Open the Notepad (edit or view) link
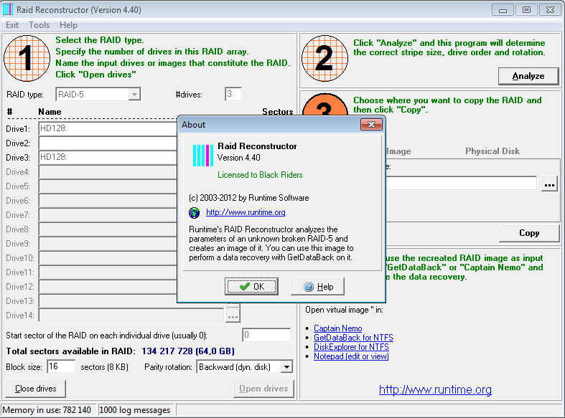 tap(351, 356)
